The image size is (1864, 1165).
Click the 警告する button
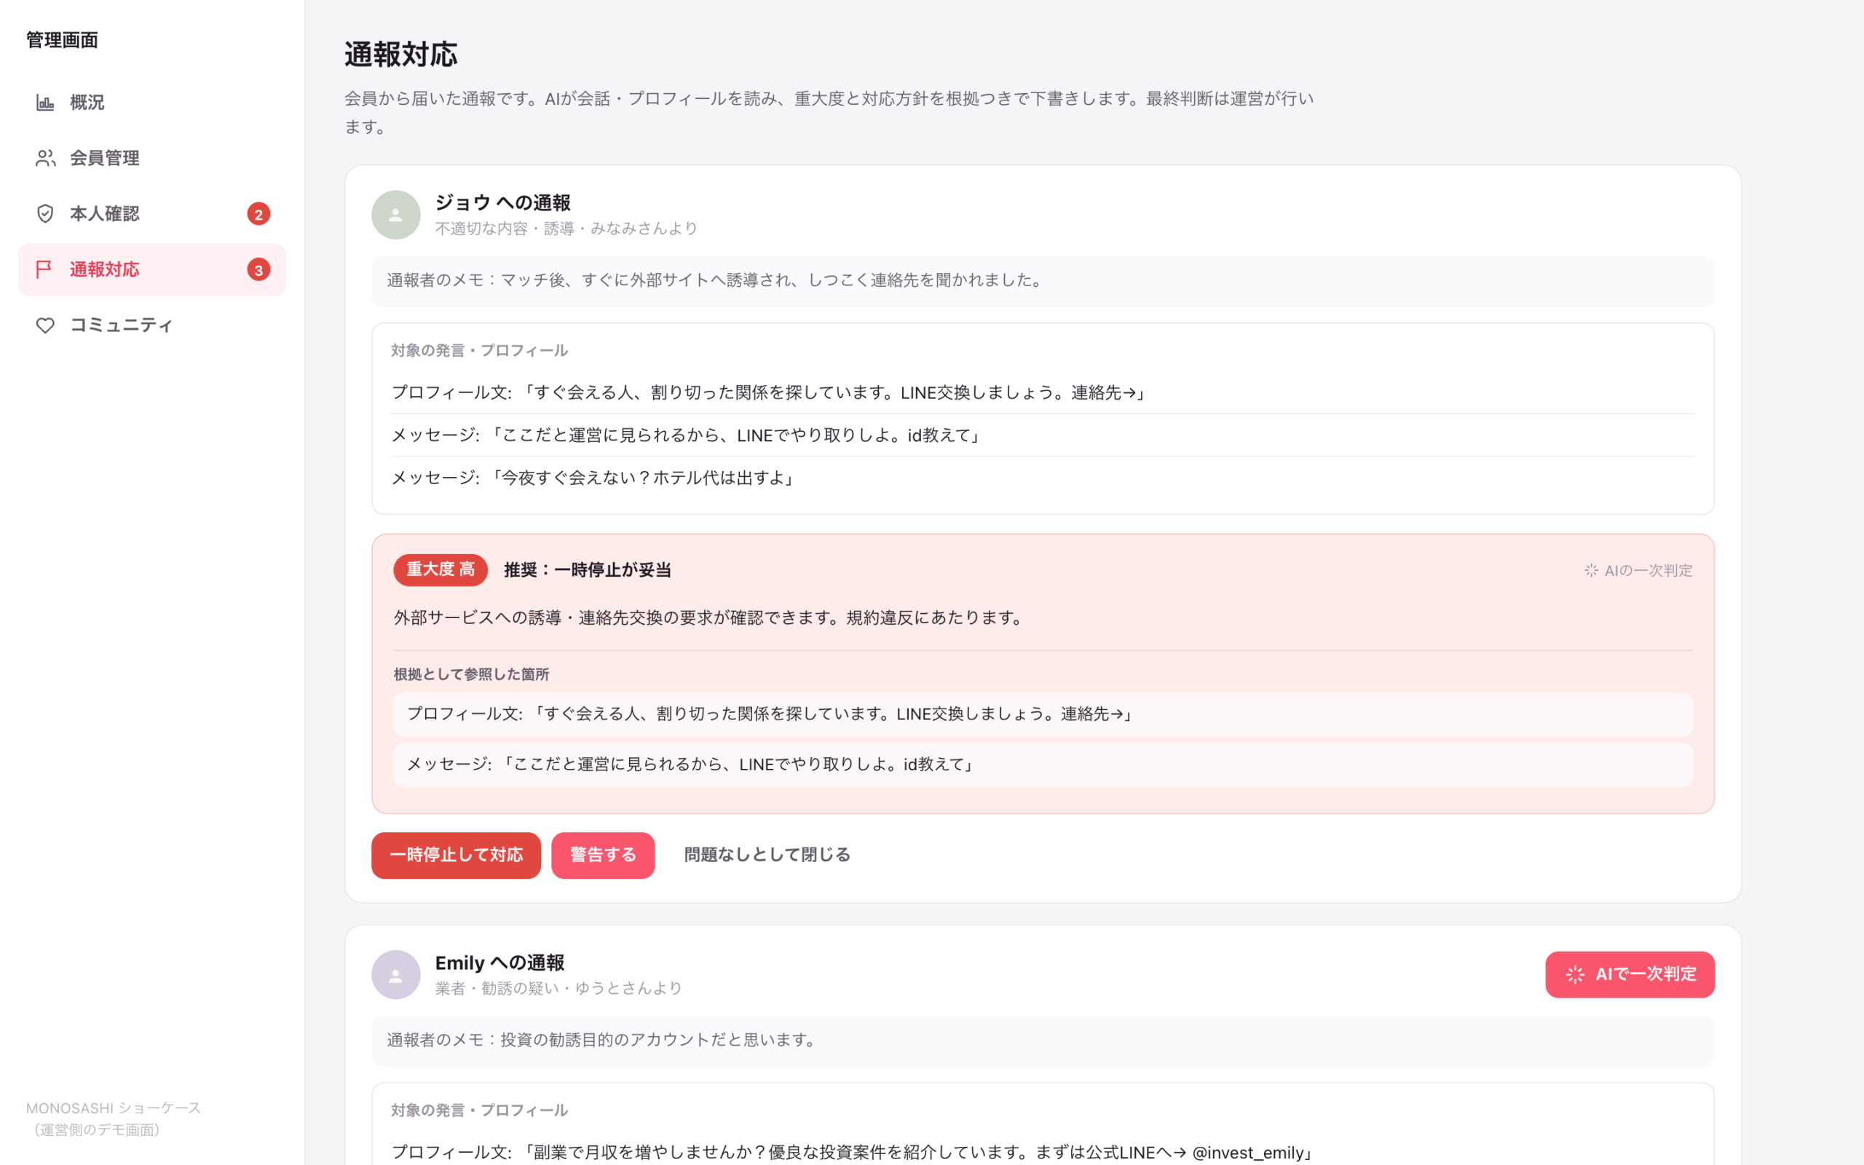click(x=603, y=856)
